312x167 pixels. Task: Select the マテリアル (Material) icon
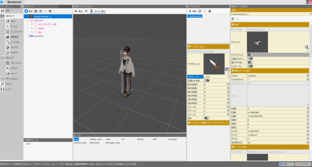click(x=8, y=47)
